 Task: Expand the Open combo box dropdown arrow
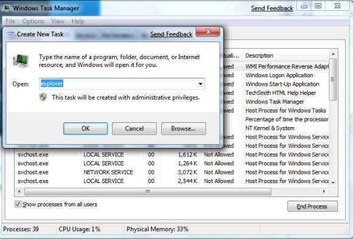point(200,84)
